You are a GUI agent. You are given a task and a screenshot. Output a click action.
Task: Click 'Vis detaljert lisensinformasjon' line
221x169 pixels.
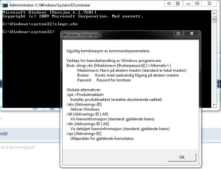pos(120,129)
